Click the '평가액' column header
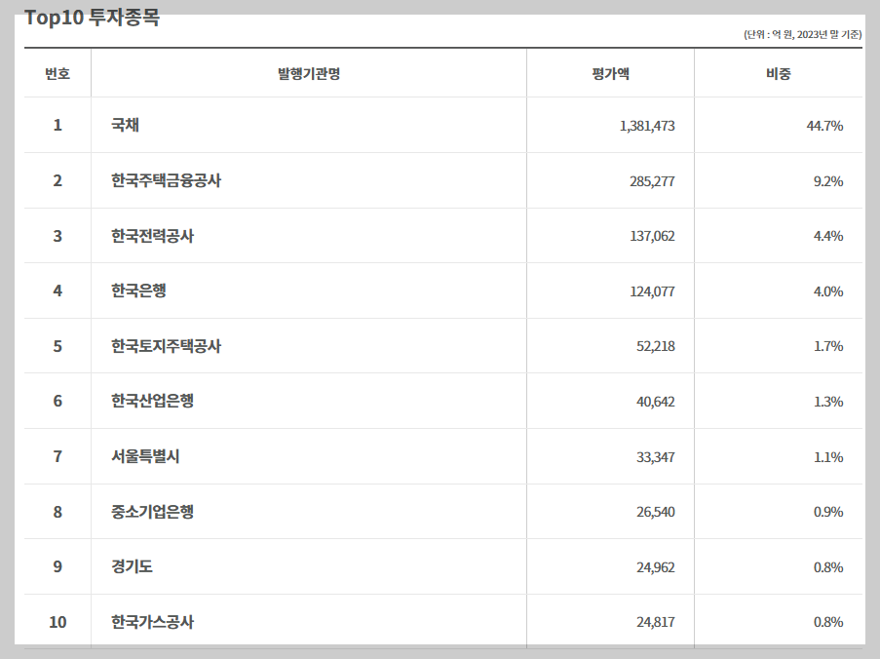The width and height of the screenshot is (880, 659). (x=610, y=73)
